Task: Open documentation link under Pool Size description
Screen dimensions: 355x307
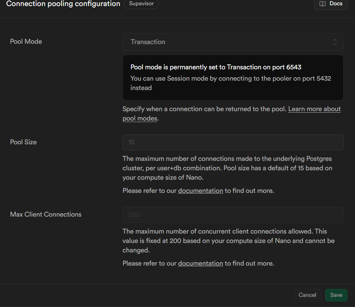Action: [x=200, y=191]
